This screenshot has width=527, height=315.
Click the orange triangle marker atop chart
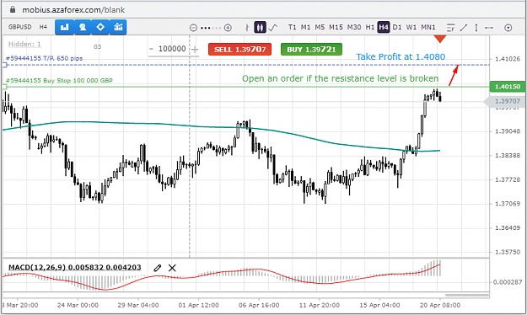pos(439,39)
